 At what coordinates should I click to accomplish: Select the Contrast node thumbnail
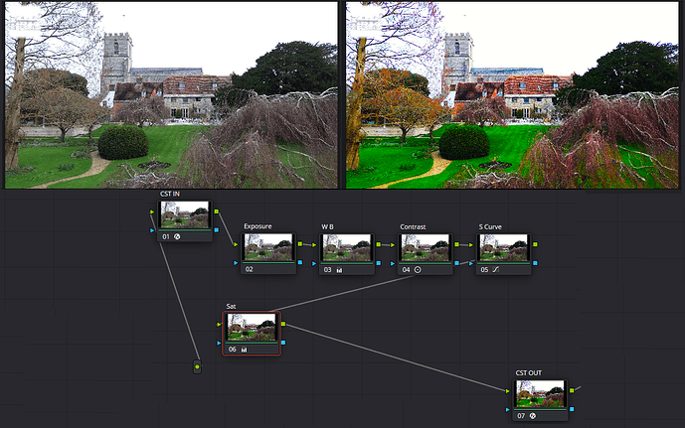(x=425, y=247)
